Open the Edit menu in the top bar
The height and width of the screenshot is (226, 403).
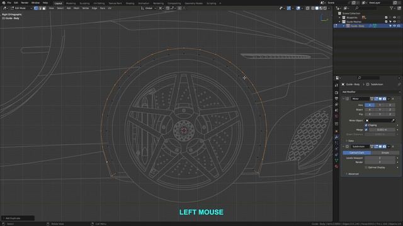click(x=16, y=3)
